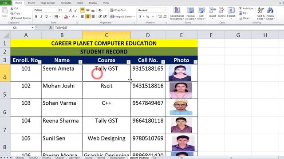The height and width of the screenshot is (159, 284).
Task: Switch to the Page Layout tab
Action: [x=47, y=3]
